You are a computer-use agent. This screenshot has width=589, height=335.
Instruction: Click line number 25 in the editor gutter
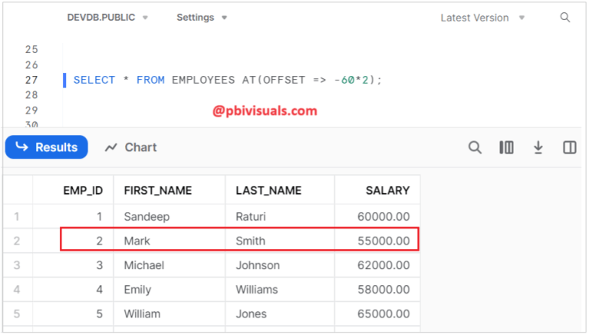coord(31,50)
